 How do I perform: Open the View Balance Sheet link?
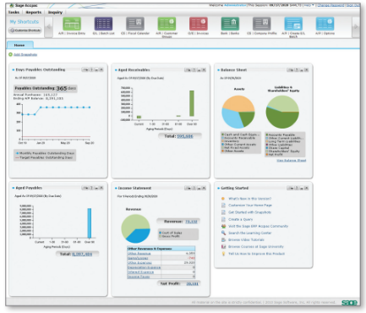click(x=292, y=161)
